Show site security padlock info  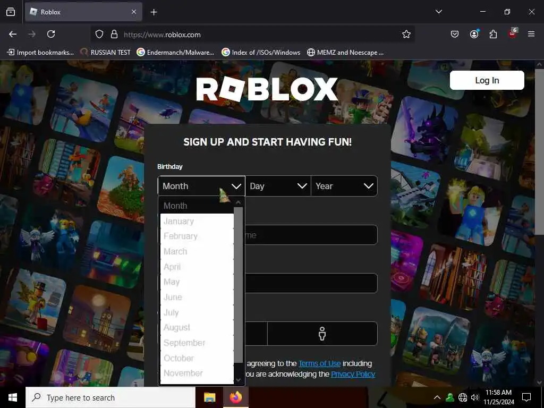[x=114, y=35]
